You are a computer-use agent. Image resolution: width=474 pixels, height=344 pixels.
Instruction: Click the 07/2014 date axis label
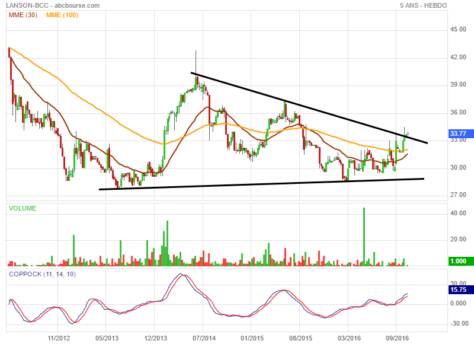coord(204,338)
